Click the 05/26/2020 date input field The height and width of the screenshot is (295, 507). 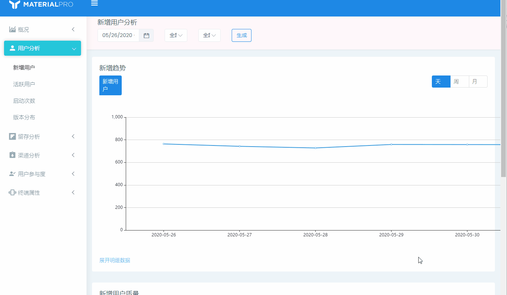click(x=118, y=36)
